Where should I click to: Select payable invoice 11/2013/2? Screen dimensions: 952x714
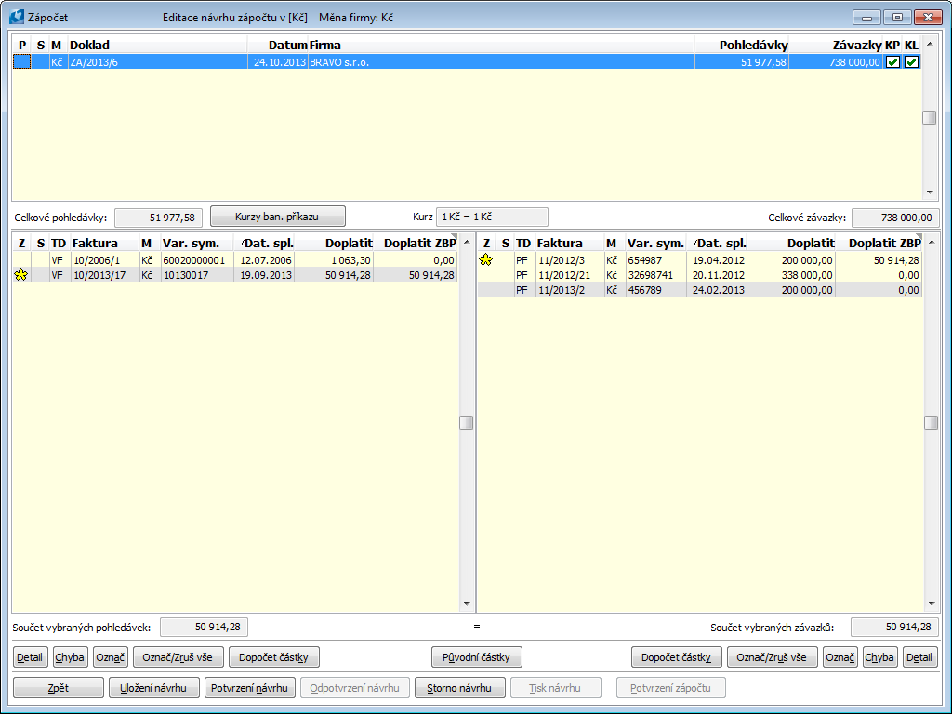699,290
